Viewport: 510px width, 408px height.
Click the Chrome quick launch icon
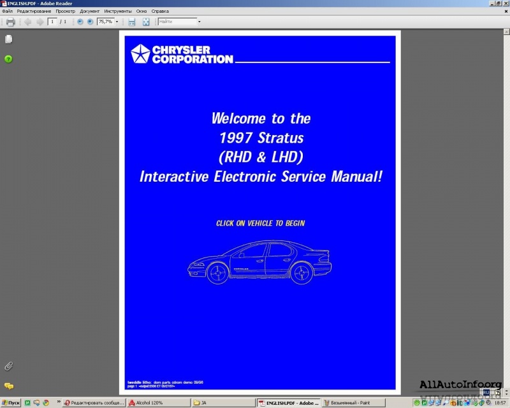pos(46,403)
